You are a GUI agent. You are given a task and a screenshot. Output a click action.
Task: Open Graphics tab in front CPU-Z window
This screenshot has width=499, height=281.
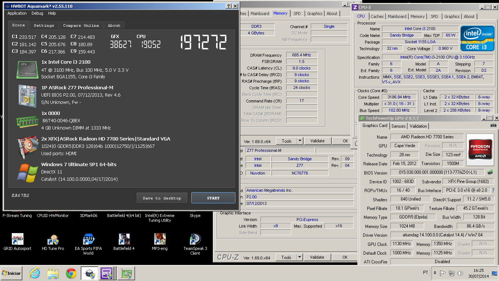[x=452, y=16]
